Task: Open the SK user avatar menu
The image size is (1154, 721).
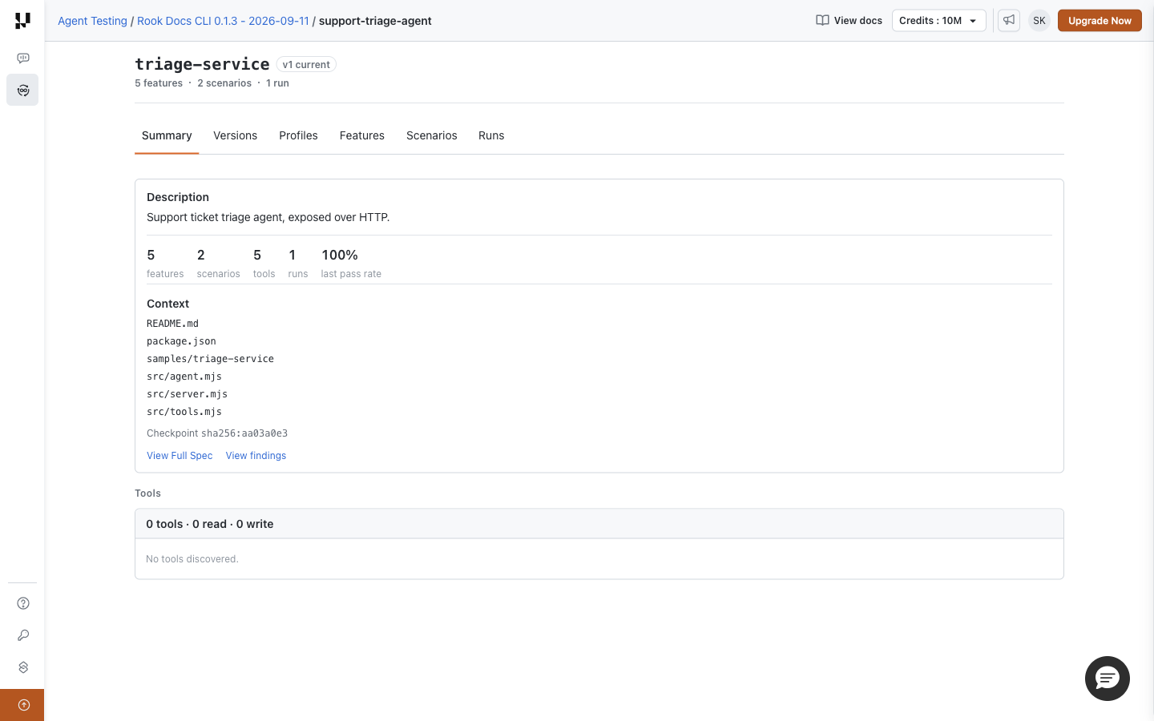Action: coord(1039,21)
